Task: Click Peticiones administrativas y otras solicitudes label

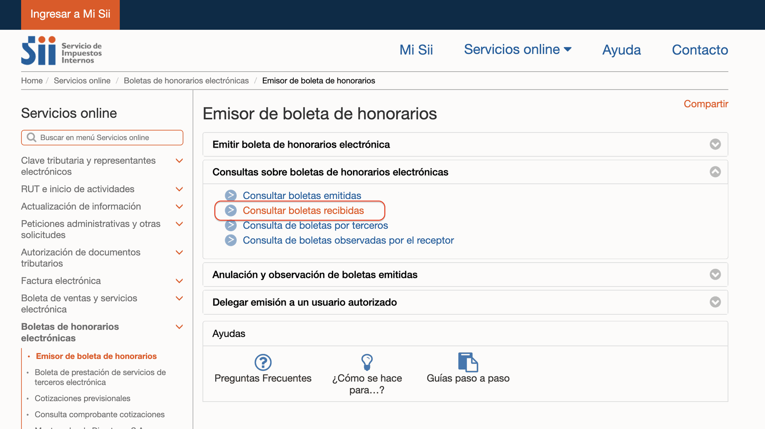Action: (91, 229)
